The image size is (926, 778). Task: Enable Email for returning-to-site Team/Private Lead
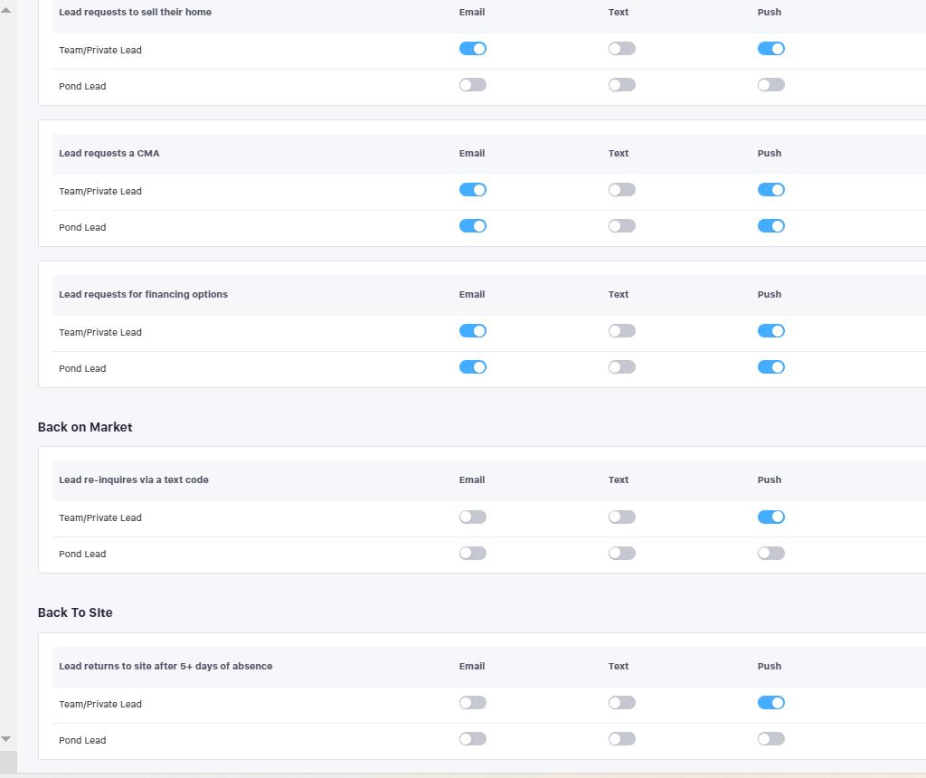click(473, 703)
